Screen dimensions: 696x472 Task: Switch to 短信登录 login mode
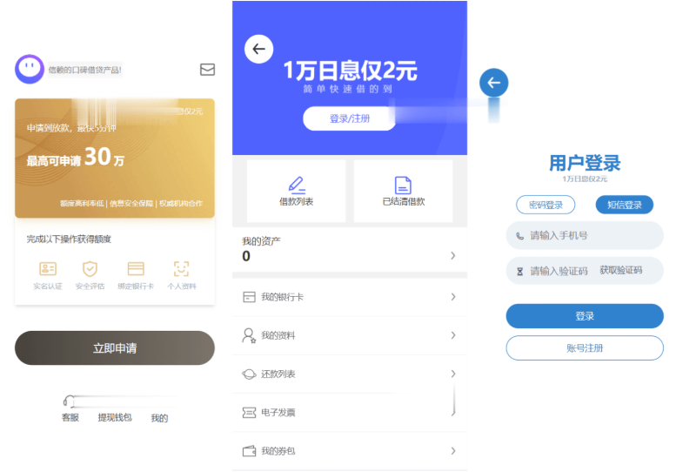pyautogui.click(x=624, y=205)
